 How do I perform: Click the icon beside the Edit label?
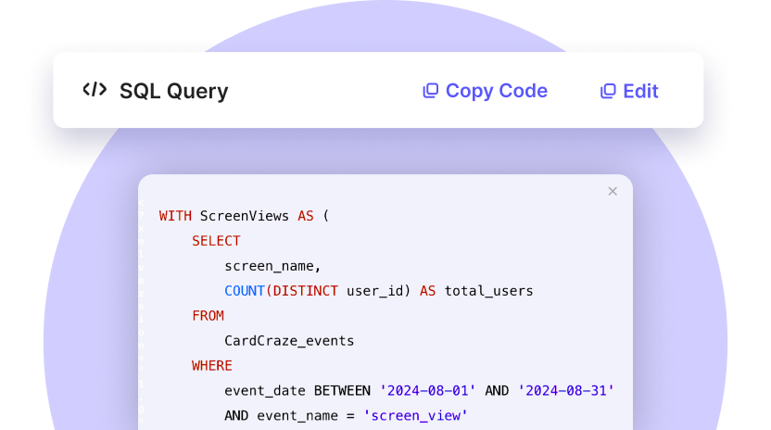tap(608, 91)
